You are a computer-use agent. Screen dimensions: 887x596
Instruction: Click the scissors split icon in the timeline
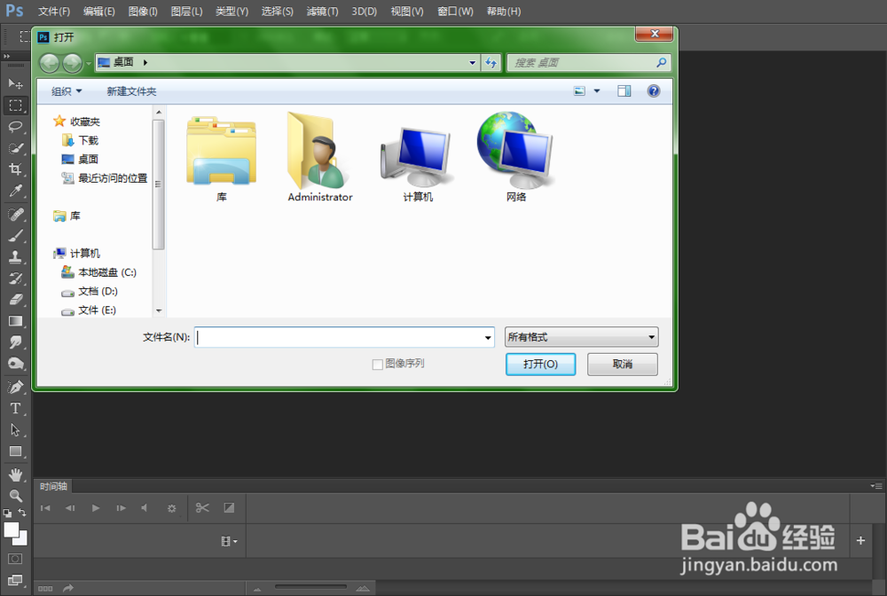coord(201,508)
